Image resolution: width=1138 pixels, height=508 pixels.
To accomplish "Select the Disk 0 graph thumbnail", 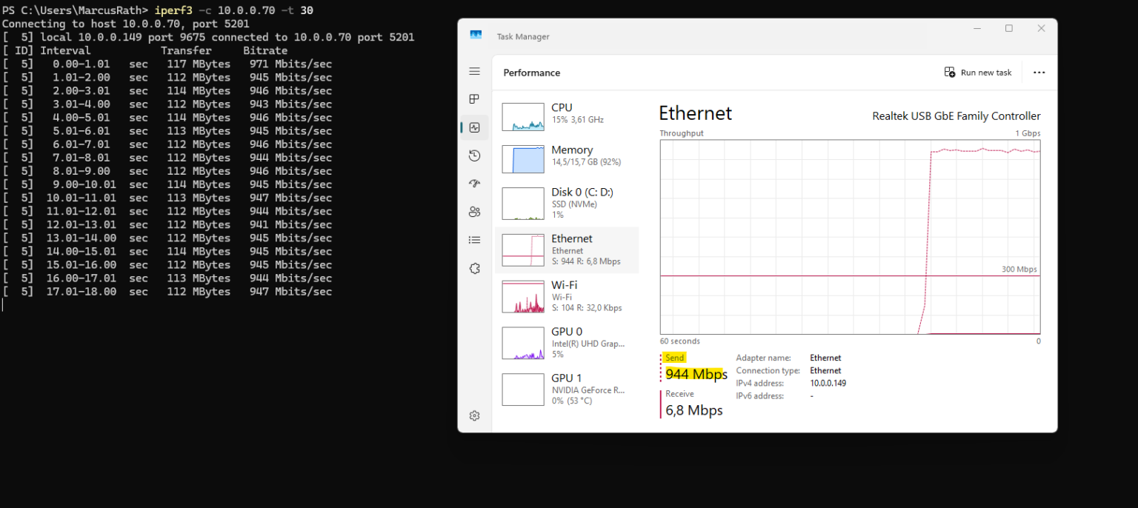I will click(x=522, y=203).
